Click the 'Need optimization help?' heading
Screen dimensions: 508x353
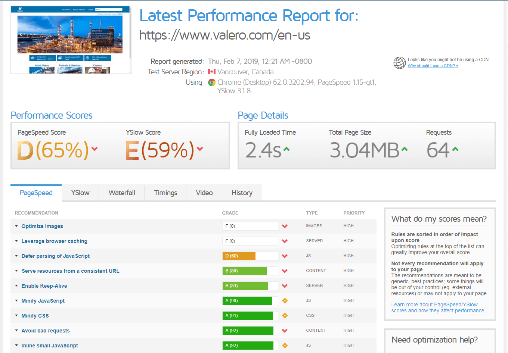tap(435, 340)
